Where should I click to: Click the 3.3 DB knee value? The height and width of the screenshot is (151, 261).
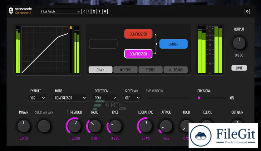click(115, 138)
